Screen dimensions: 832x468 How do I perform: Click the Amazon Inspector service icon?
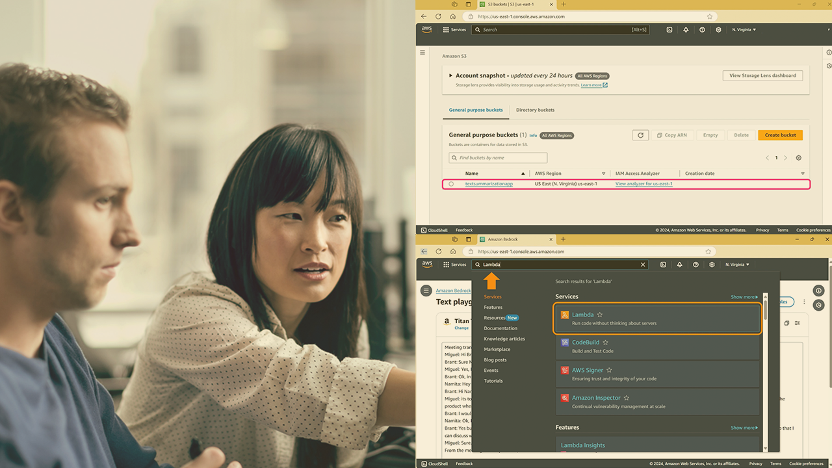click(x=565, y=398)
